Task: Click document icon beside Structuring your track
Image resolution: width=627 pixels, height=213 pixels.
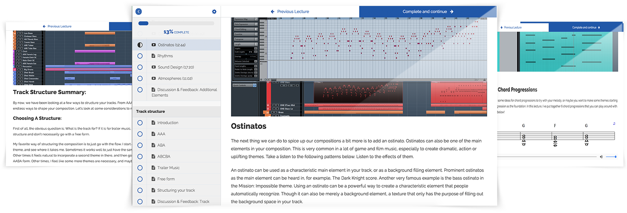Action: pos(154,190)
